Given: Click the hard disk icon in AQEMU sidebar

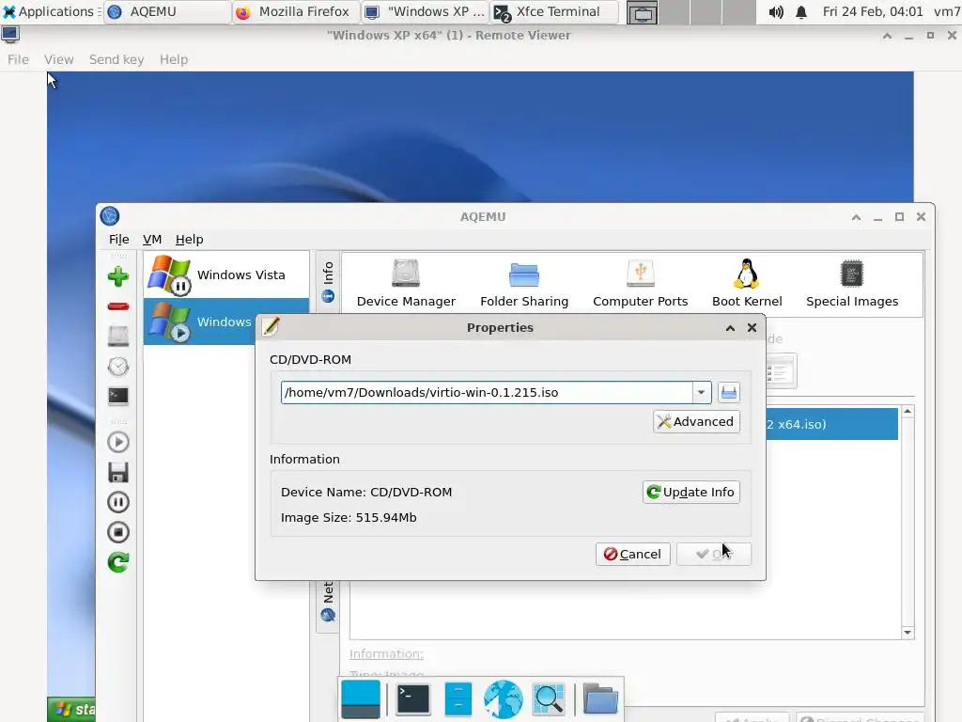Looking at the screenshot, I should (x=117, y=336).
